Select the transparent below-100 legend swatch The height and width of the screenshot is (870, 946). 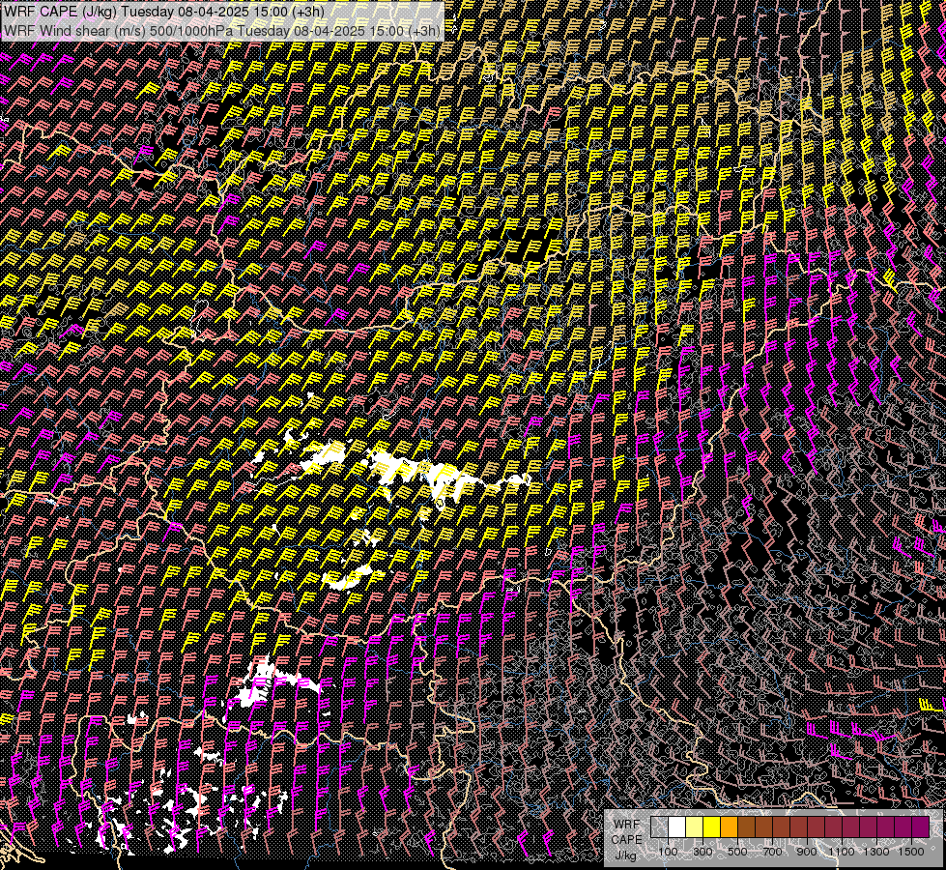coord(659,826)
